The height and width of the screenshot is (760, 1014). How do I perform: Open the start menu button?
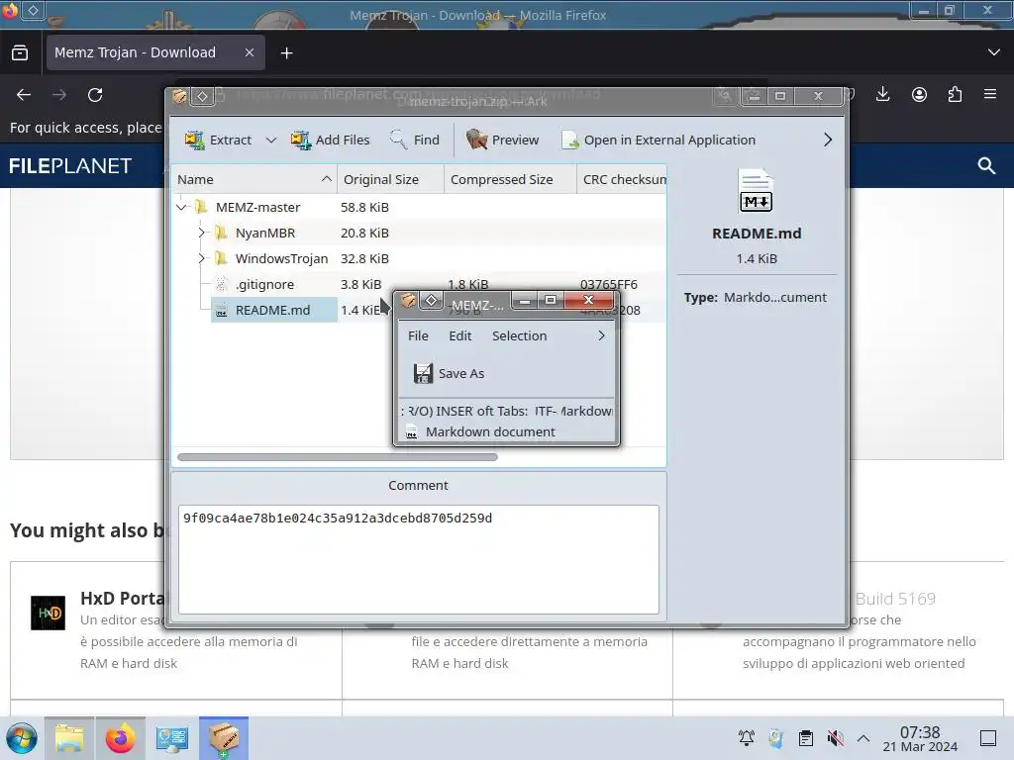(x=22, y=738)
